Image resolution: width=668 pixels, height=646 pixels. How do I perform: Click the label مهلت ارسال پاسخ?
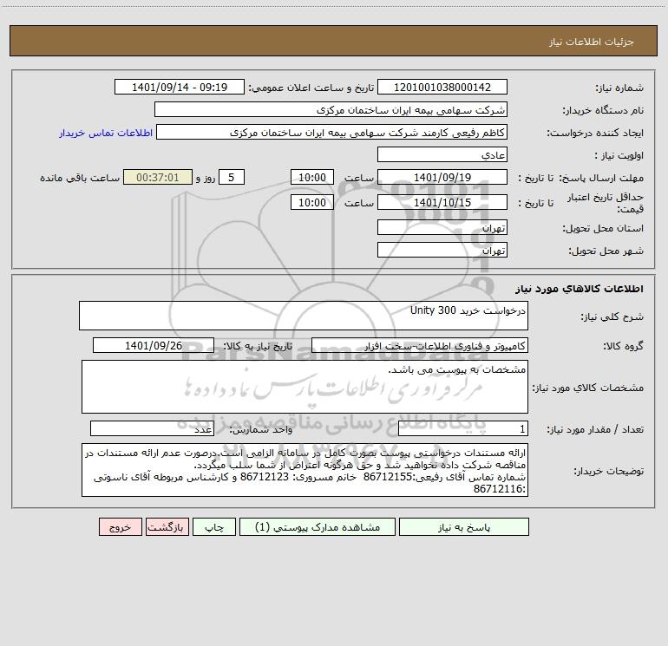[601, 178]
